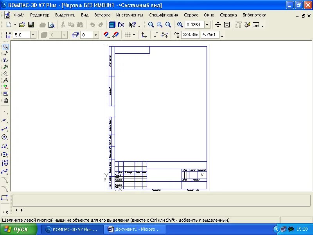Open the Библиотеки menu

pyautogui.click(x=254, y=15)
